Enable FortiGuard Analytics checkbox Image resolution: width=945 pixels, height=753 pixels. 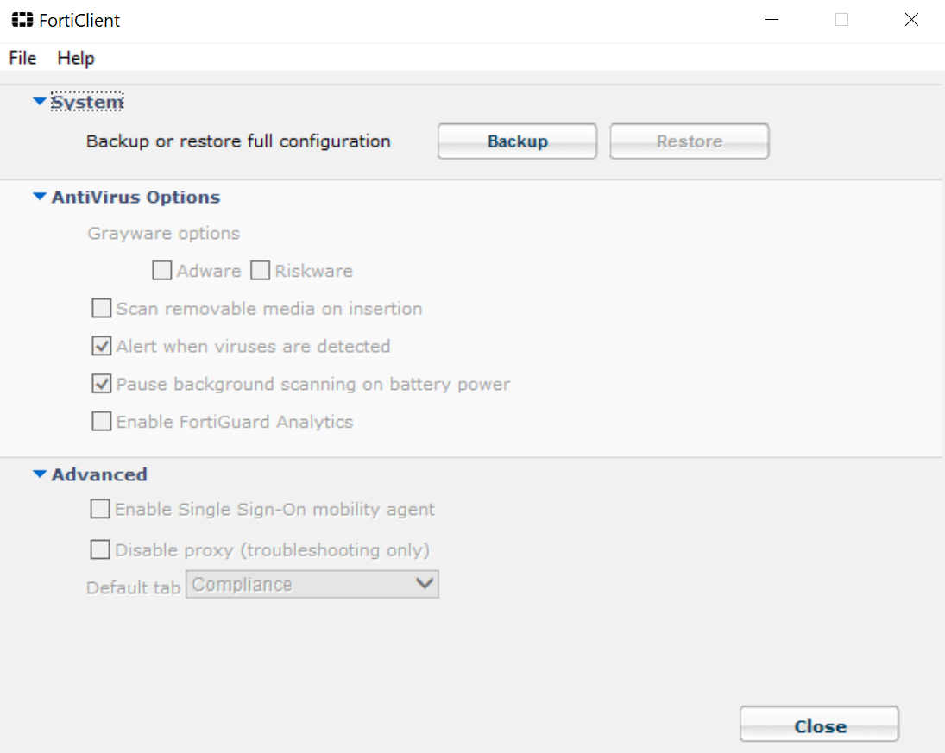click(101, 421)
